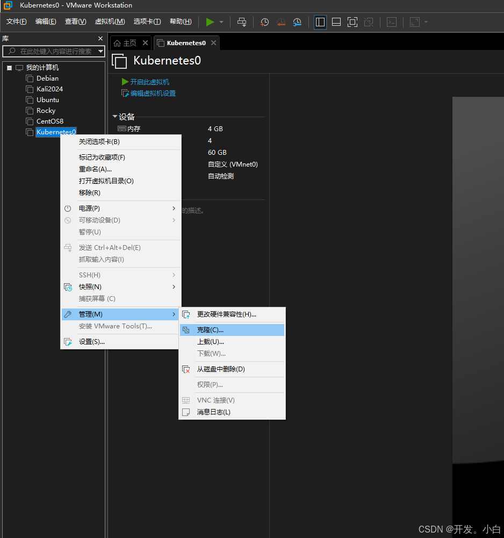Close the 主页 tab

pos(145,43)
